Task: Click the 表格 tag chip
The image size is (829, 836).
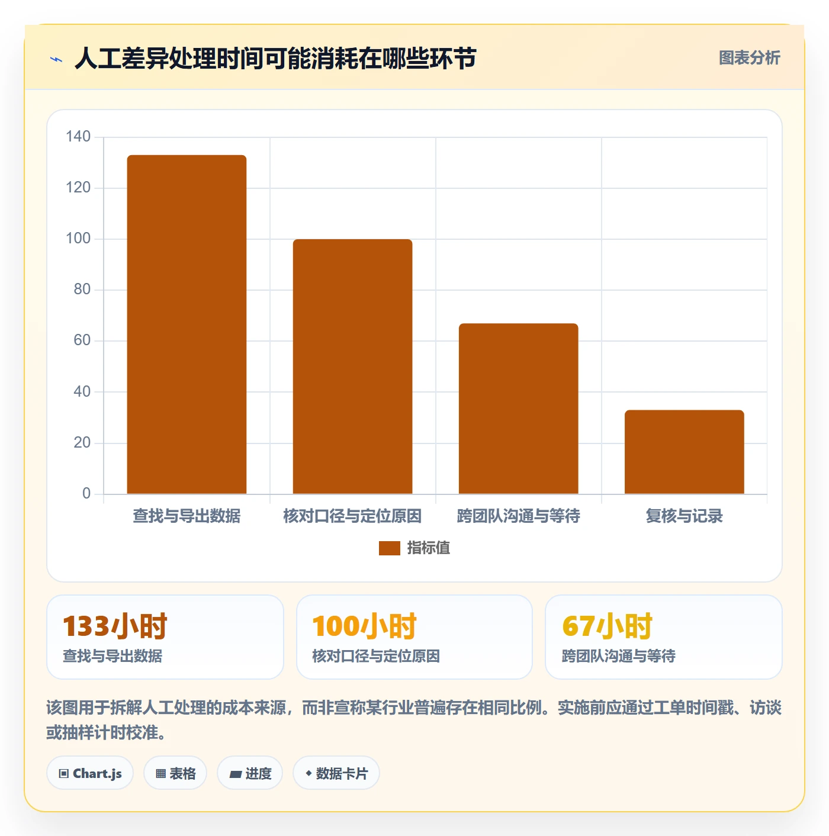Action: point(175,773)
